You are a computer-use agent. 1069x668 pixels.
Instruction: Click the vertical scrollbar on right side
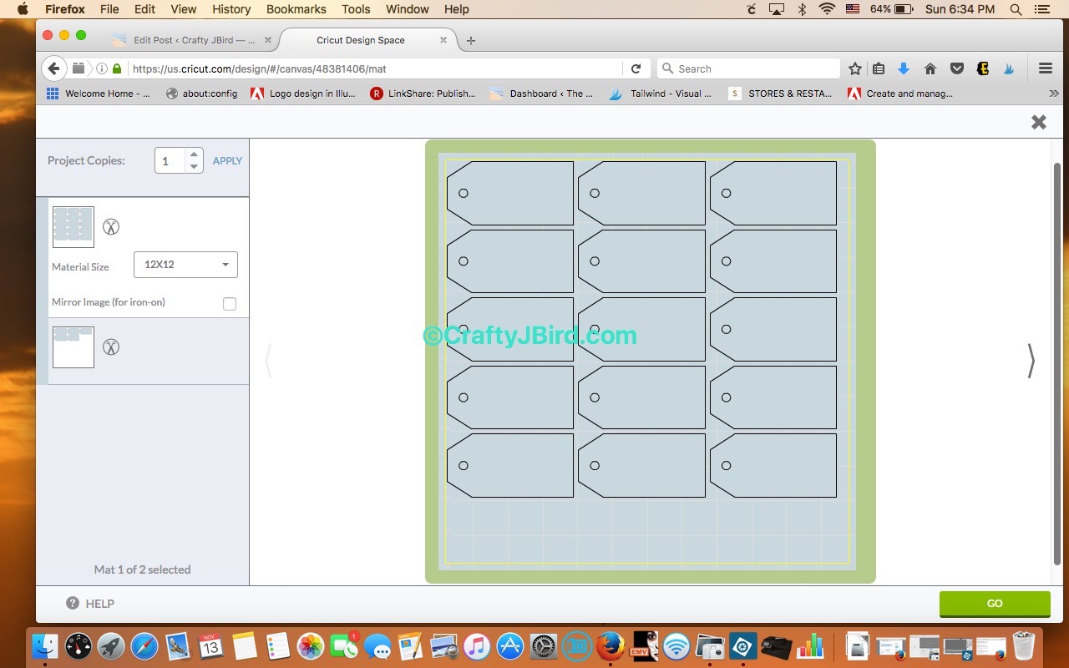[x=1056, y=359]
